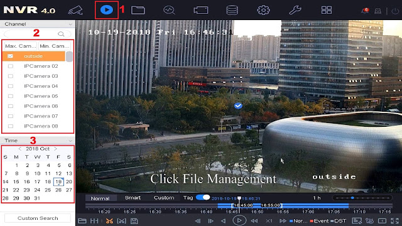This screenshot has height=226, width=402.
Task: Go to previous month in calendar
Action: point(19,149)
